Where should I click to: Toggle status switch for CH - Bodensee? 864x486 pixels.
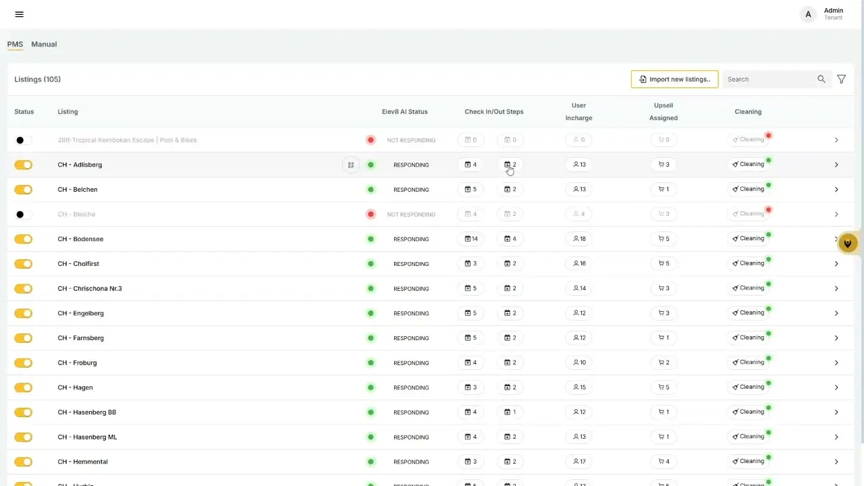(24, 239)
